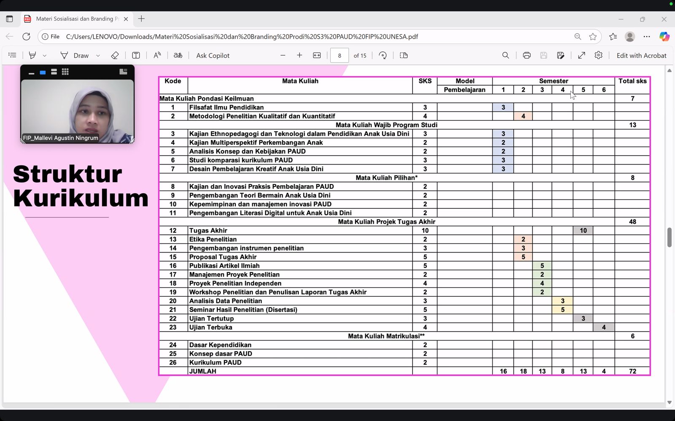This screenshot has height=421, width=675.
Task: Activate the Read aloud icon
Action: (157, 55)
